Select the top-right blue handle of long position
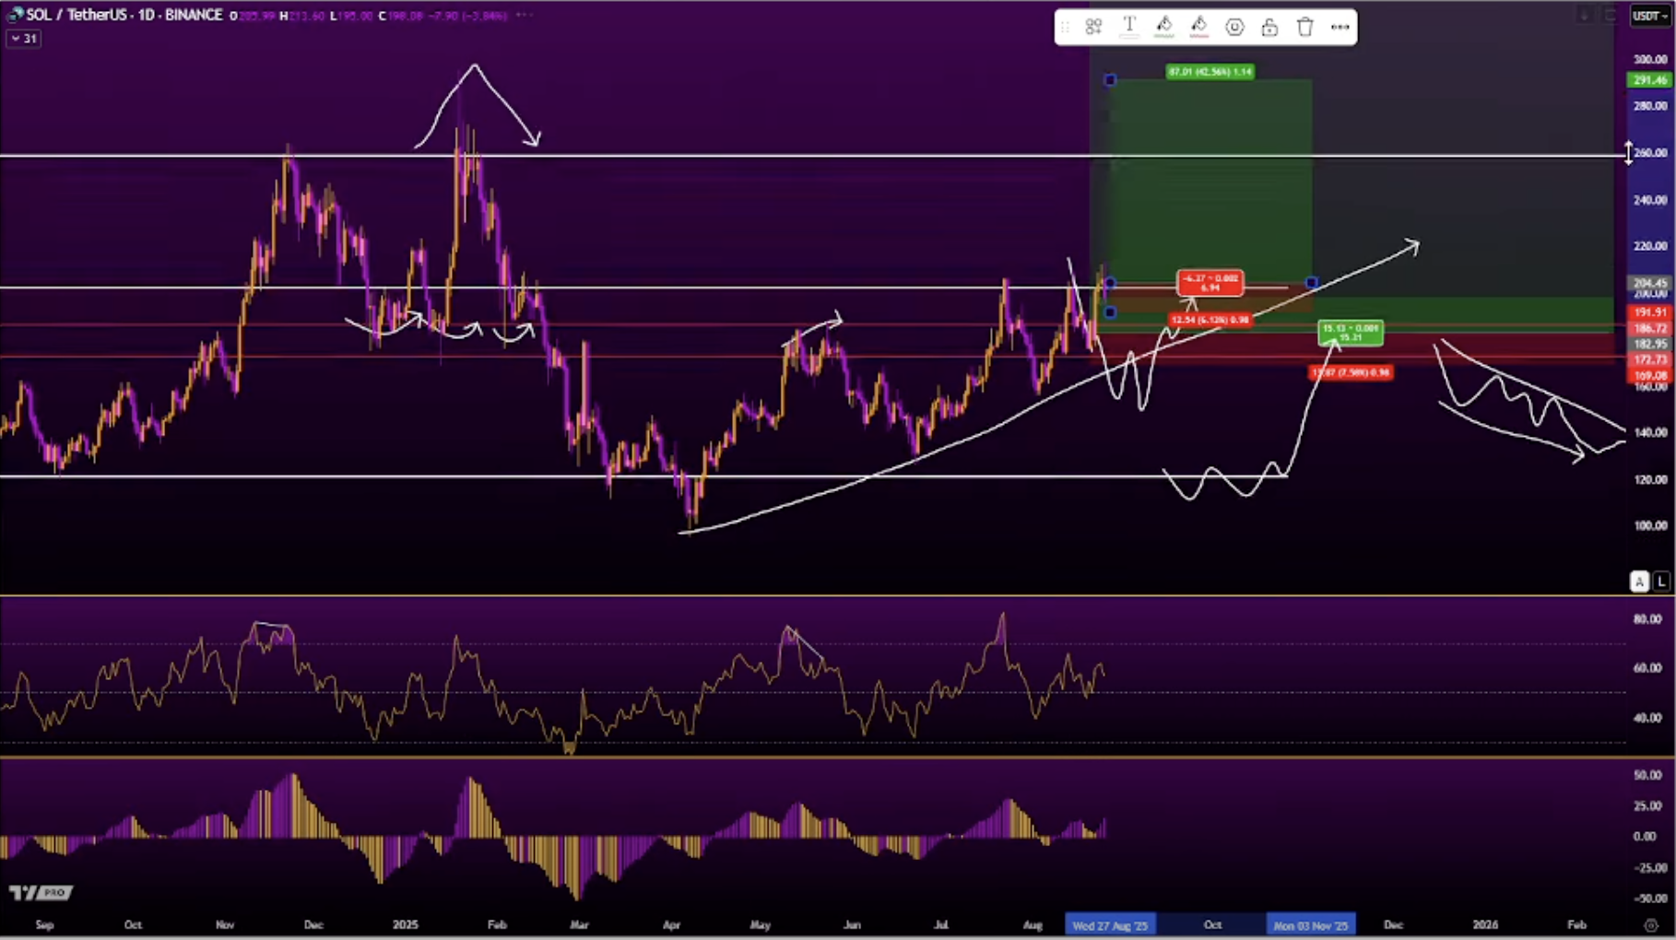 1311,282
